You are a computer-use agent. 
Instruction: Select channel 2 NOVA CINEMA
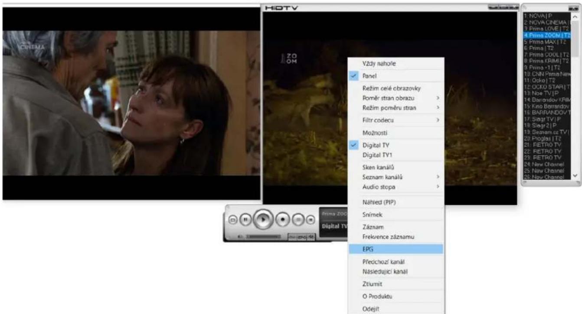pyautogui.click(x=546, y=22)
